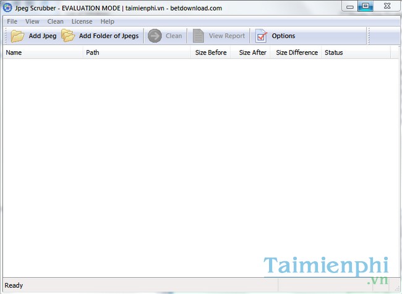The height and width of the screenshot is (294, 402).
Task: Click the Size After column header
Action: [x=252, y=52]
